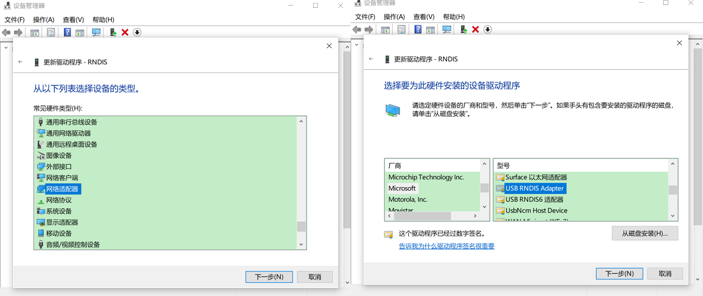Click Update driver icon behind hardware-type dialog

coord(112,32)
